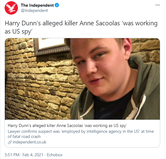Viewport: 166px width, 159px height.
Task: Open the three-dot more options menu
Action: [x=157, y=5]
